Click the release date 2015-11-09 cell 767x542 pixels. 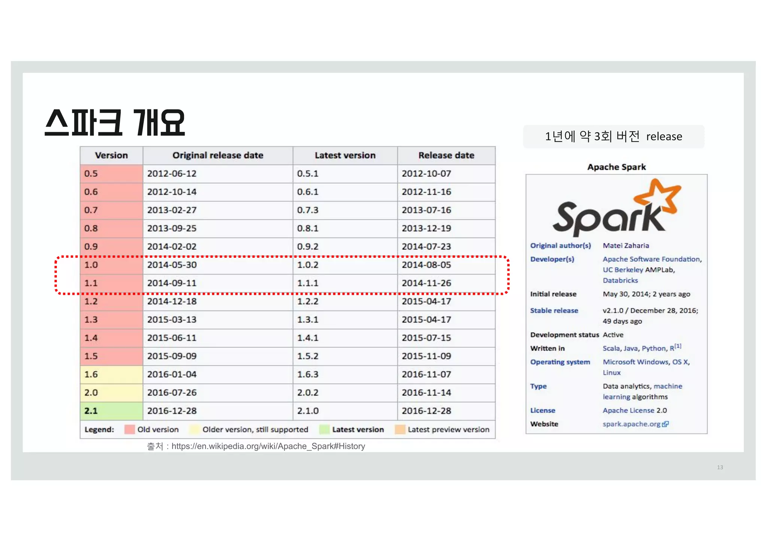pos(446,357)
